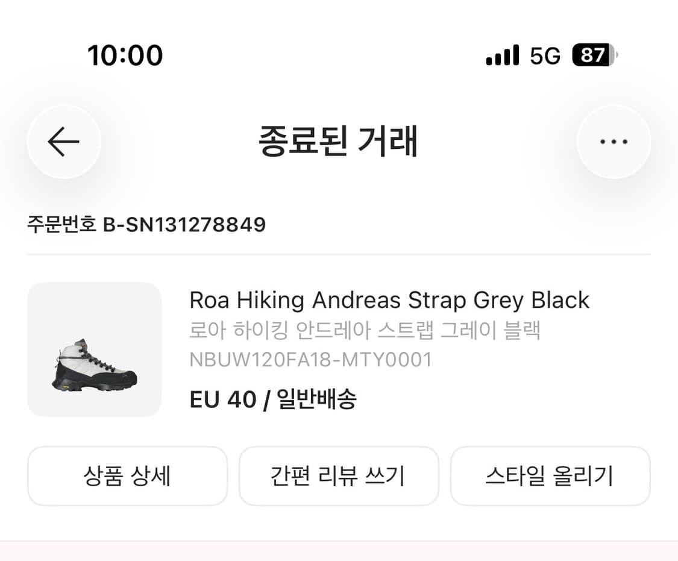The width and height of the screenshot is (678, 561).
Task: Tap the pink footer area at bottom
Action: [x=339, y=551]
